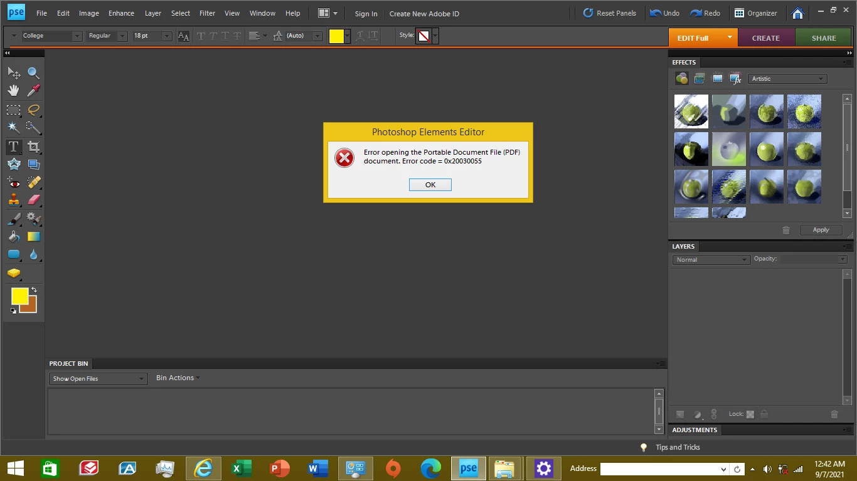The width and height of the screenshot is (857, 481).
Task: Toggle strikethrough text style
Action: click(237, 36)
